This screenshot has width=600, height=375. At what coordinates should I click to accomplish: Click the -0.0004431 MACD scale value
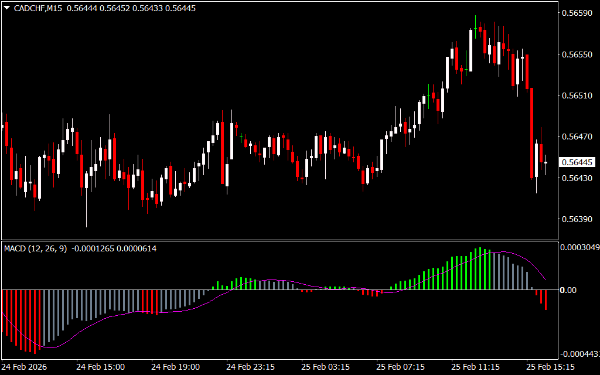(x=579, y=354)
